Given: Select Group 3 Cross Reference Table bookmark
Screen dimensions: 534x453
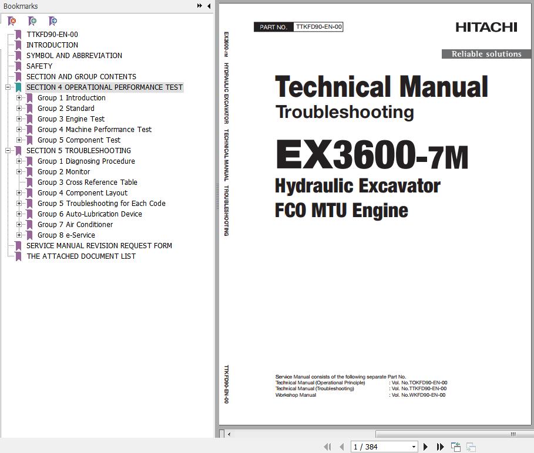Looking at the screenshot, I should (88, 182).
